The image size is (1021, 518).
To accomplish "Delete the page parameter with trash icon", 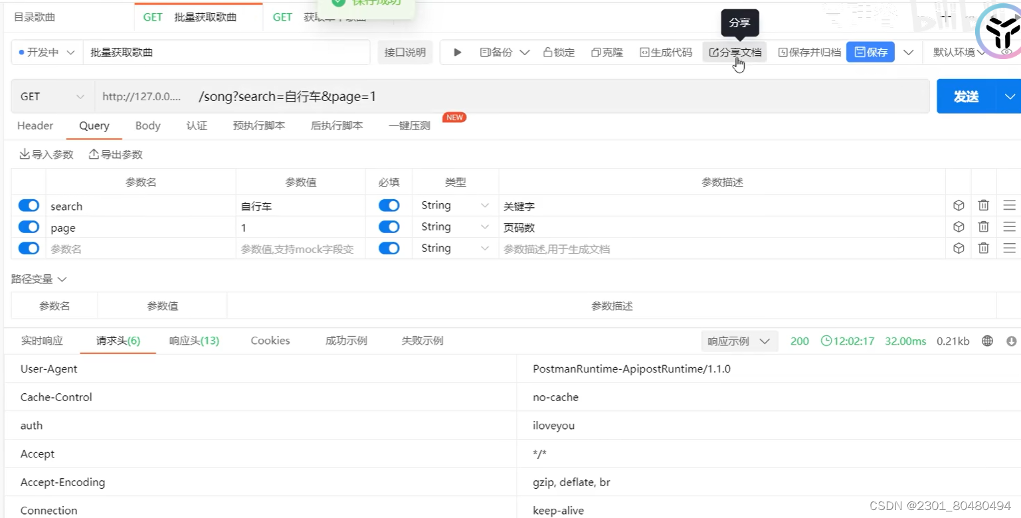I will (984, 227).
